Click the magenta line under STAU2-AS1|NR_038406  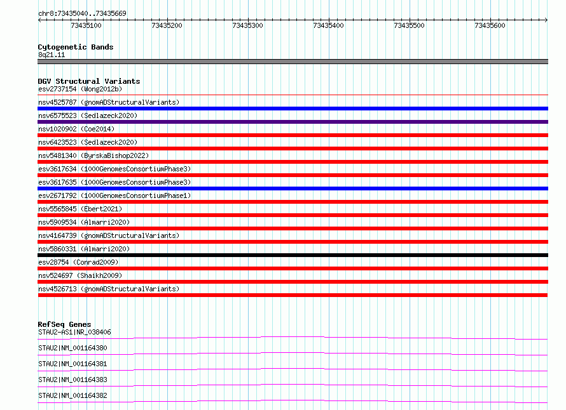[x=293, y=338]
